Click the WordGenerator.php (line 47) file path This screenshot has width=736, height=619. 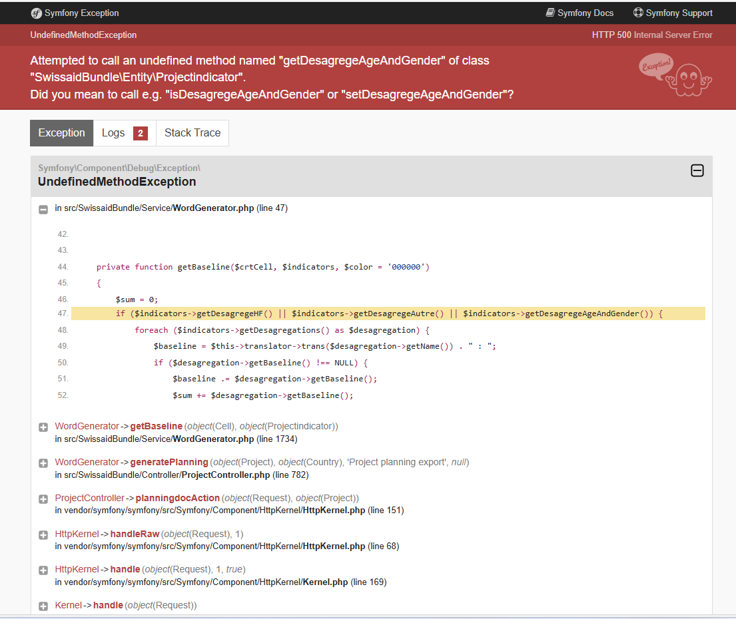[171, 208]
